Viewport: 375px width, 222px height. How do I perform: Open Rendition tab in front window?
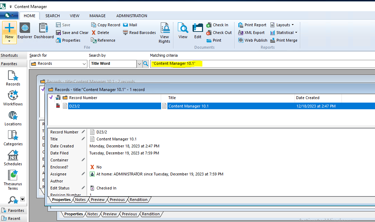tap(138, 200)
